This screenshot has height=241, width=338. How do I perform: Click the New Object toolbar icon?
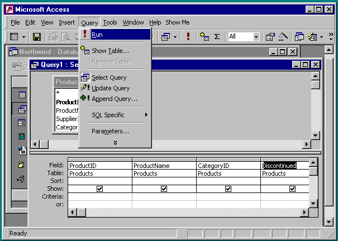coord(312,37)
